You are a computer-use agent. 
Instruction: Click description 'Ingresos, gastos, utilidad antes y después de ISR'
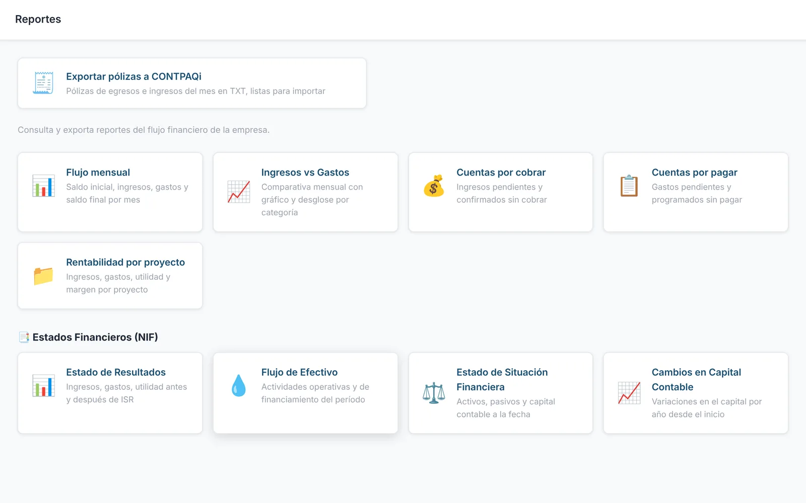click(x=126, y=393)
